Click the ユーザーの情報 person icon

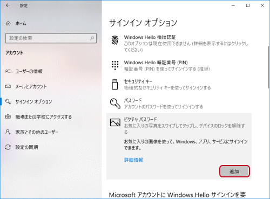(8, 71)
